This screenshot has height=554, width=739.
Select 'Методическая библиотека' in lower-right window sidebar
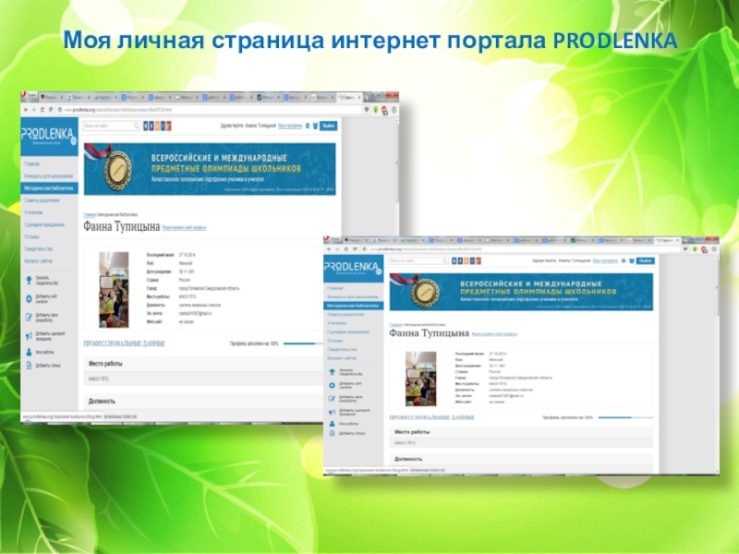click(353, 306)
